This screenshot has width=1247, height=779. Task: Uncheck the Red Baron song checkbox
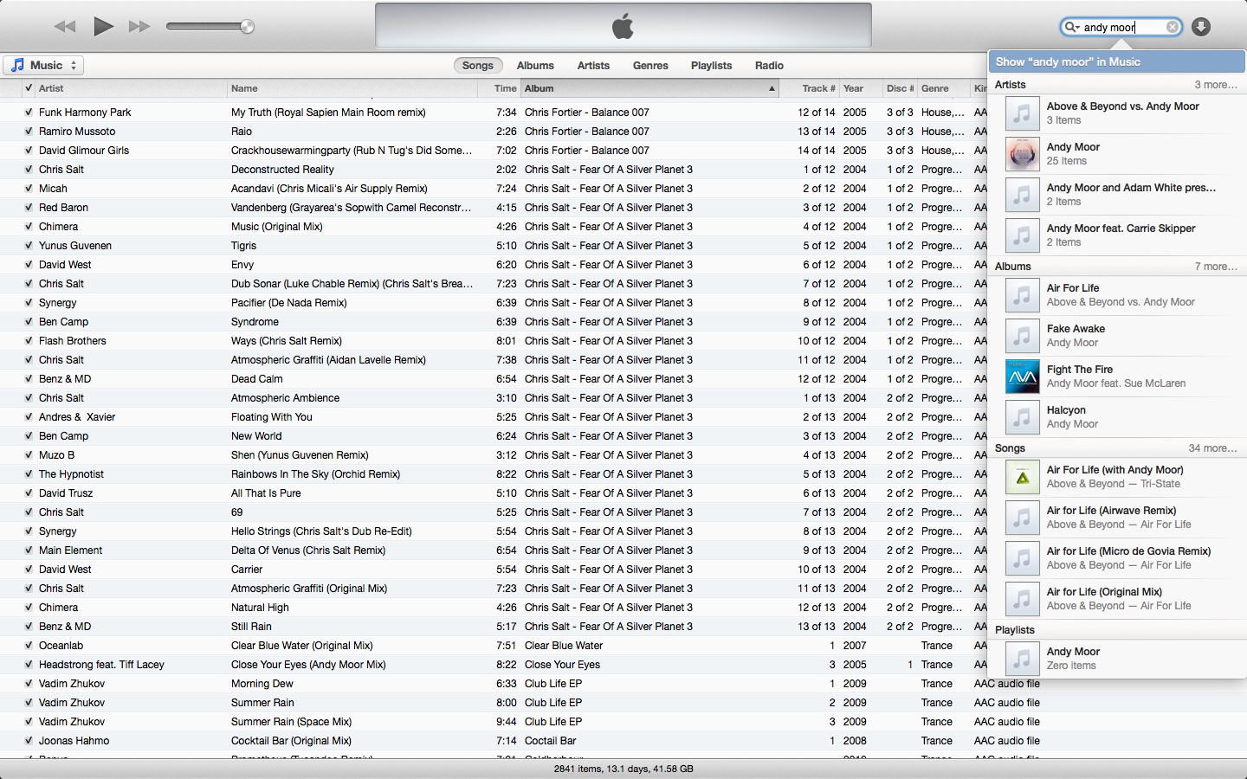(29, 208)
